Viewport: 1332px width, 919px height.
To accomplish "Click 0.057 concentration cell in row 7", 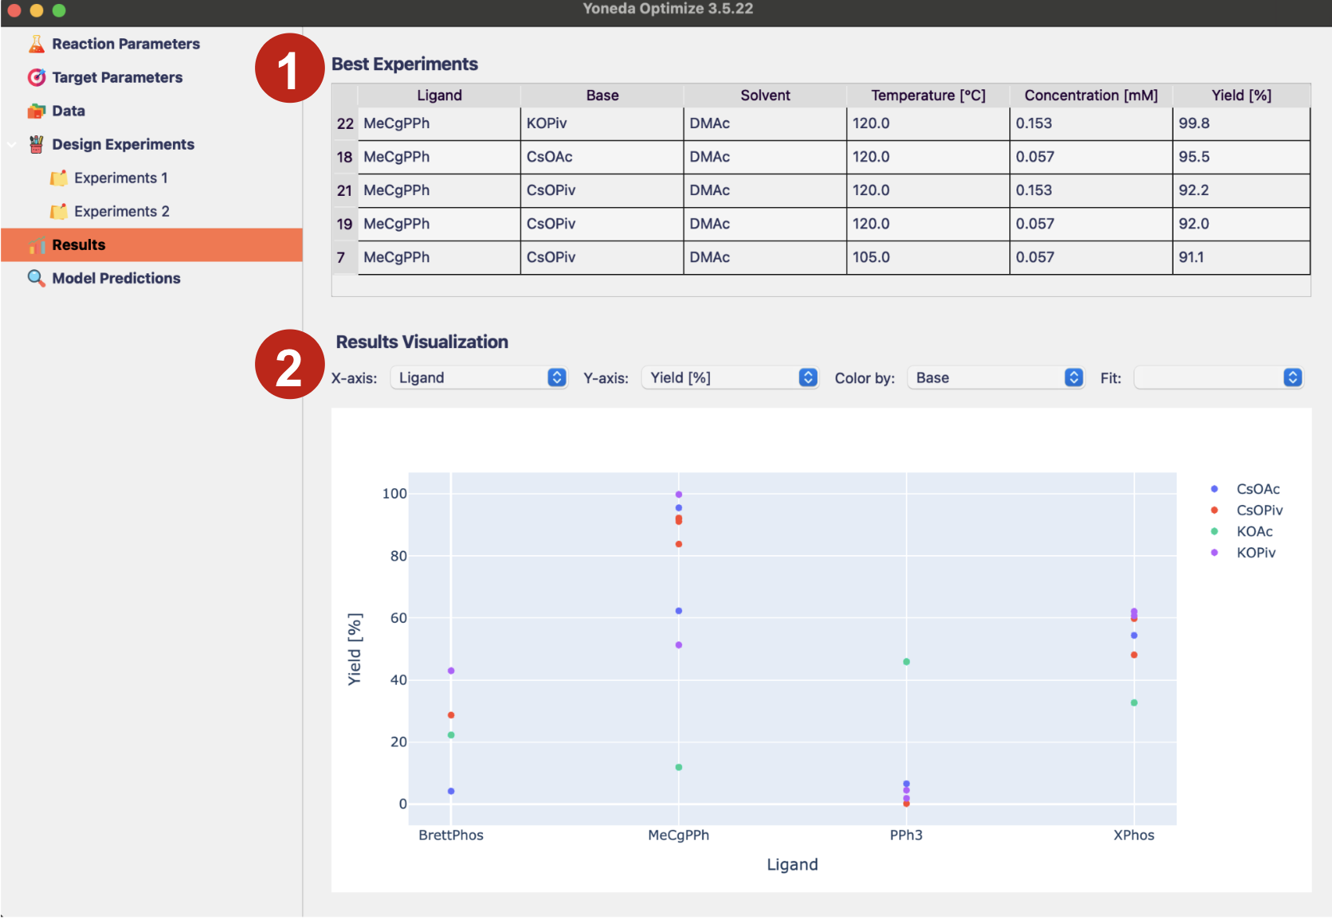I will click(x=1091, y=257).
